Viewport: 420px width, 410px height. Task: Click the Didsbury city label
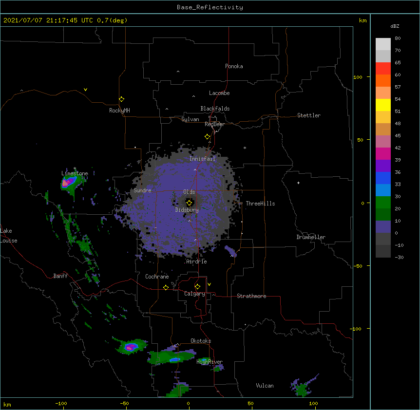click(187, 210)
